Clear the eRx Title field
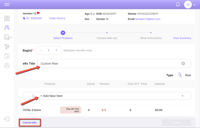 coord(183,64)
